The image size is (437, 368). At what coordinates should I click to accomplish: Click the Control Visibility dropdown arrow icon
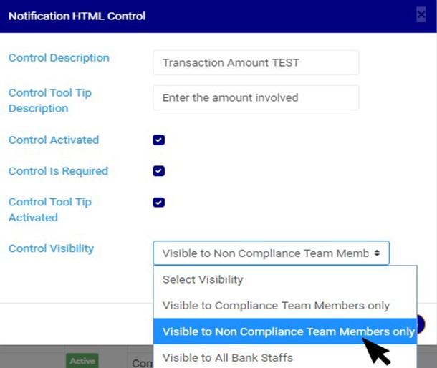pos(377,253)
